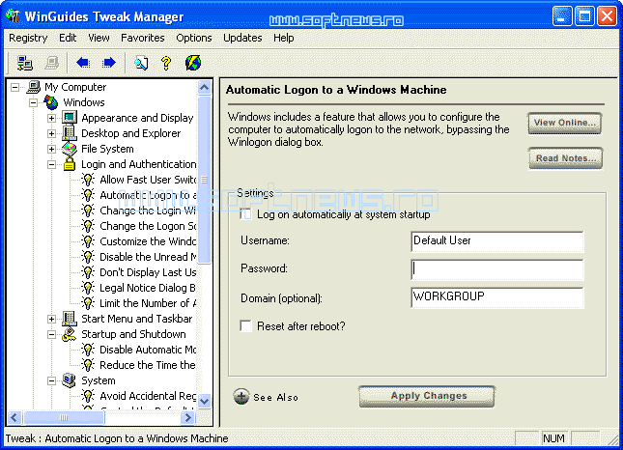Click the padlock icon for Login and Authentication
Screen dimensions: 623x450
pyautogui.click(x=70, y=164)
